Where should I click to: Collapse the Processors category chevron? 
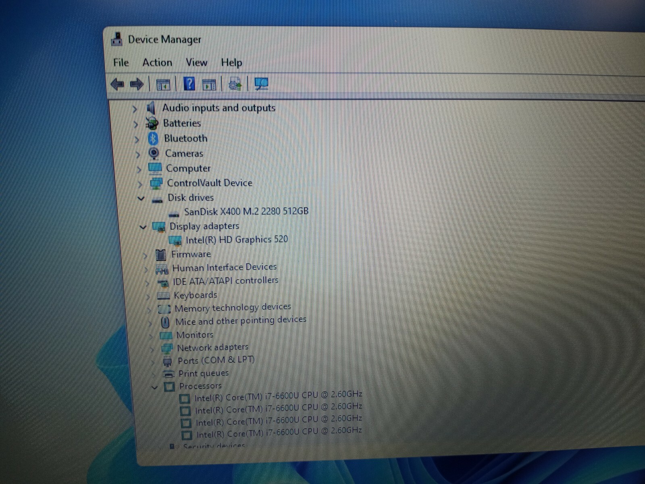[154, 388]
